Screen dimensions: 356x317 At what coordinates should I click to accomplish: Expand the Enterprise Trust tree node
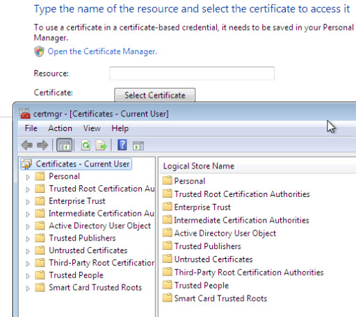28,202
